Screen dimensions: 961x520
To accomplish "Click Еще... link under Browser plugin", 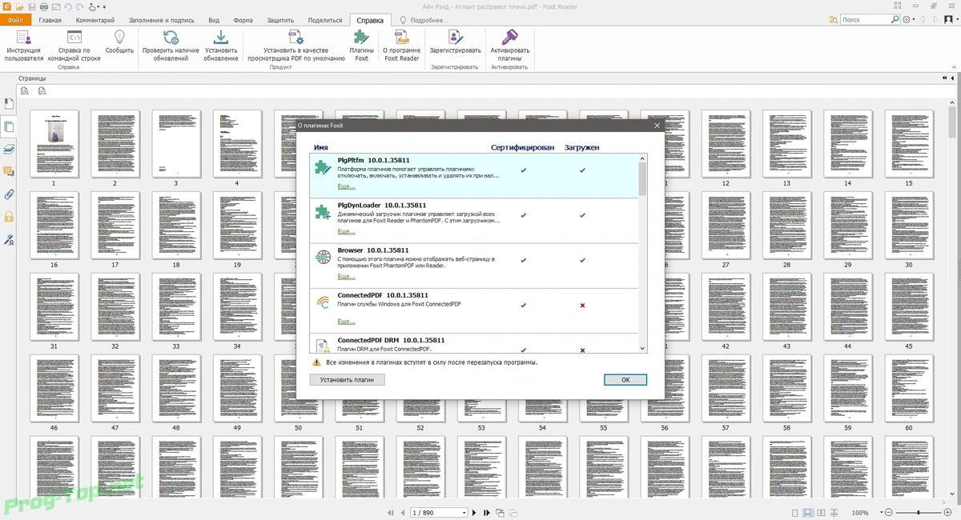I will click(x=346, y=276).
